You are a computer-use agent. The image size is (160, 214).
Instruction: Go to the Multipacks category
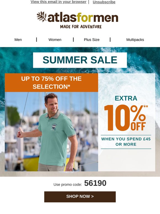tap(135, 40)
